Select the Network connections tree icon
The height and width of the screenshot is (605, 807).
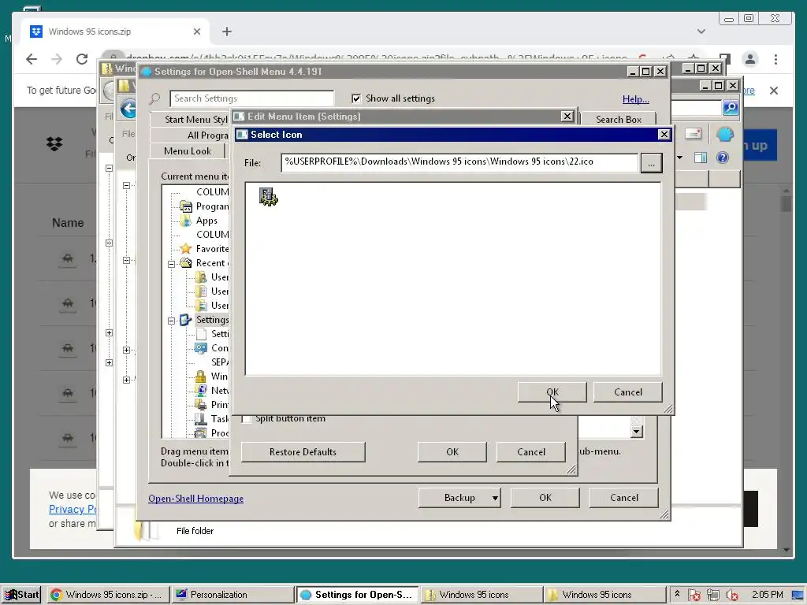click(x=201, y=391)
